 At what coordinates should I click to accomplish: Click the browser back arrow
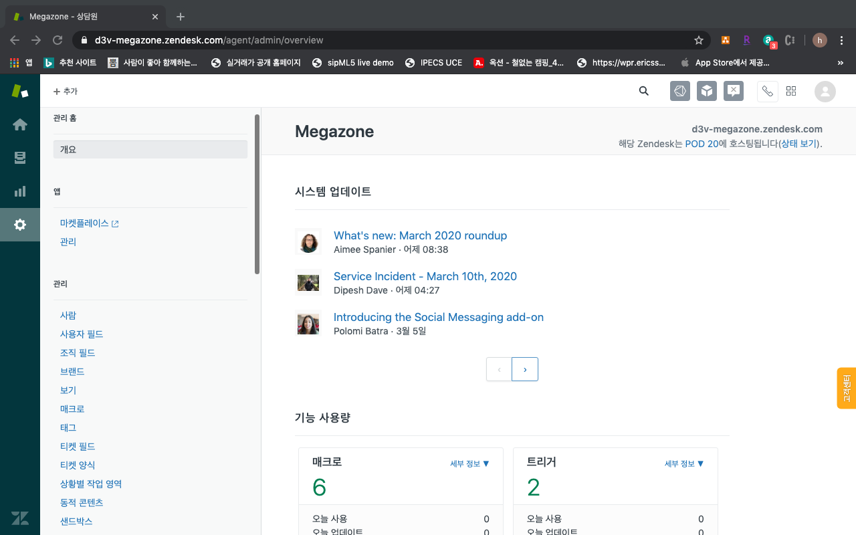pos(15,40)
